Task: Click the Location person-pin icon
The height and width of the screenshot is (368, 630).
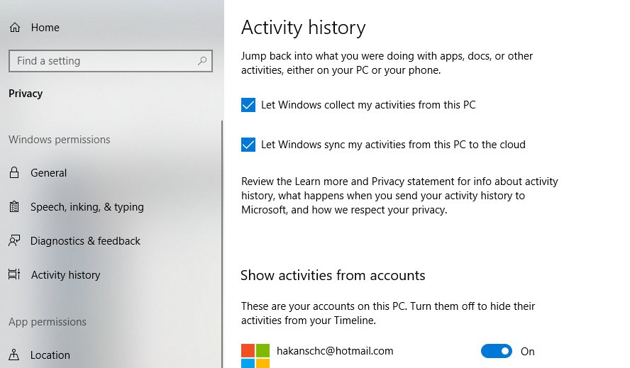Action: click(x=14, y=355)
